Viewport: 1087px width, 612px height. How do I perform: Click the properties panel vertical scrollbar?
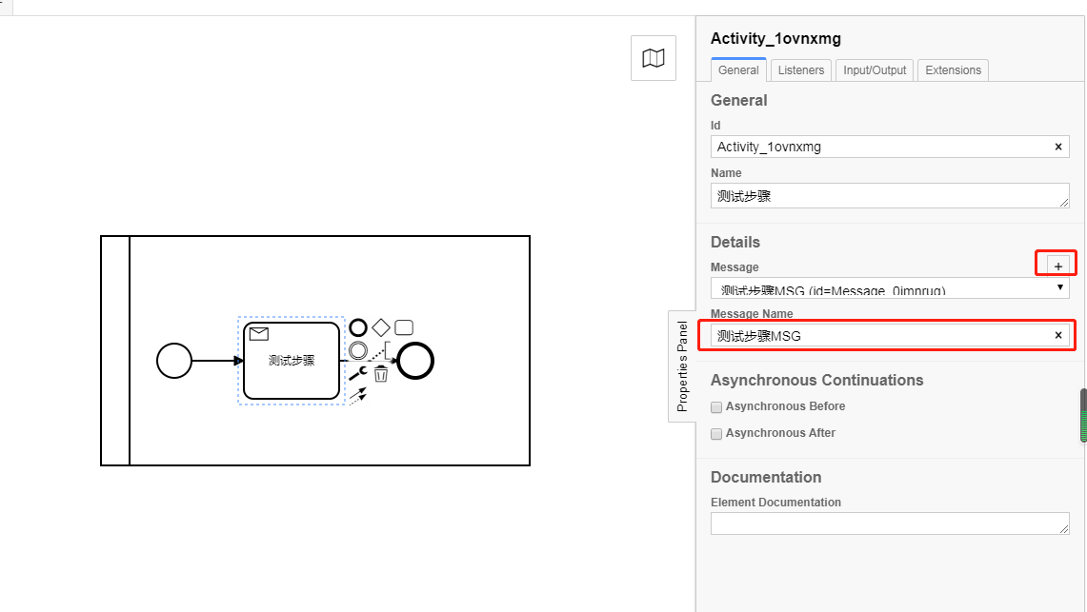click(x=1083, y=415)
